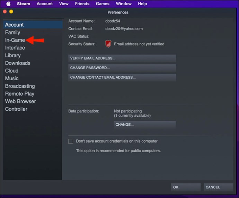Click contact email doodz20@yahoo.com

pyautogui.click(x=124, y=29)
